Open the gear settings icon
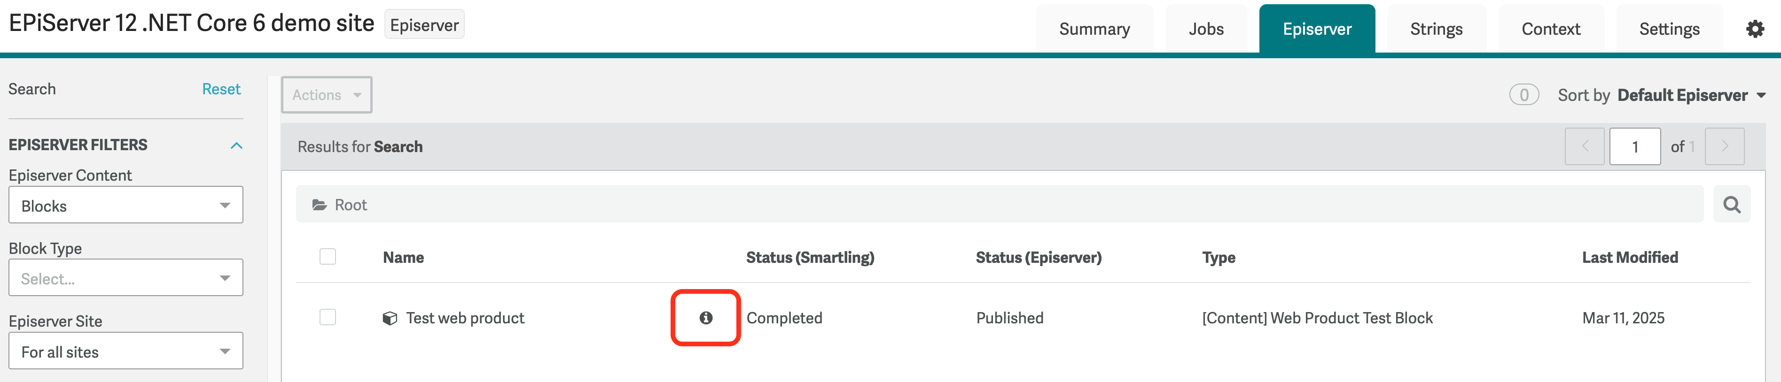1781x382 pixels. pyautogui.click(x=1755, y=29)
